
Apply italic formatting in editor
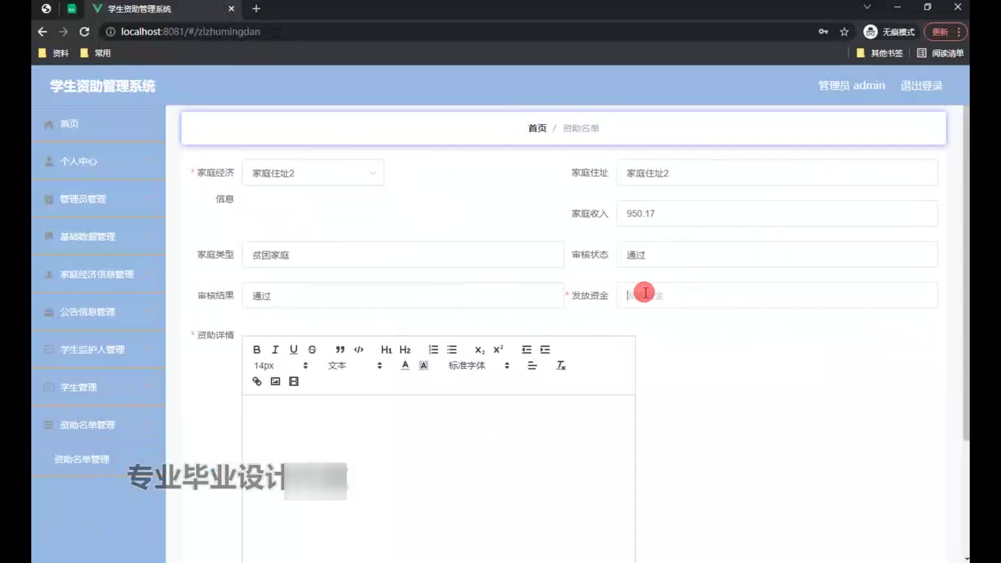coord(275,350)
